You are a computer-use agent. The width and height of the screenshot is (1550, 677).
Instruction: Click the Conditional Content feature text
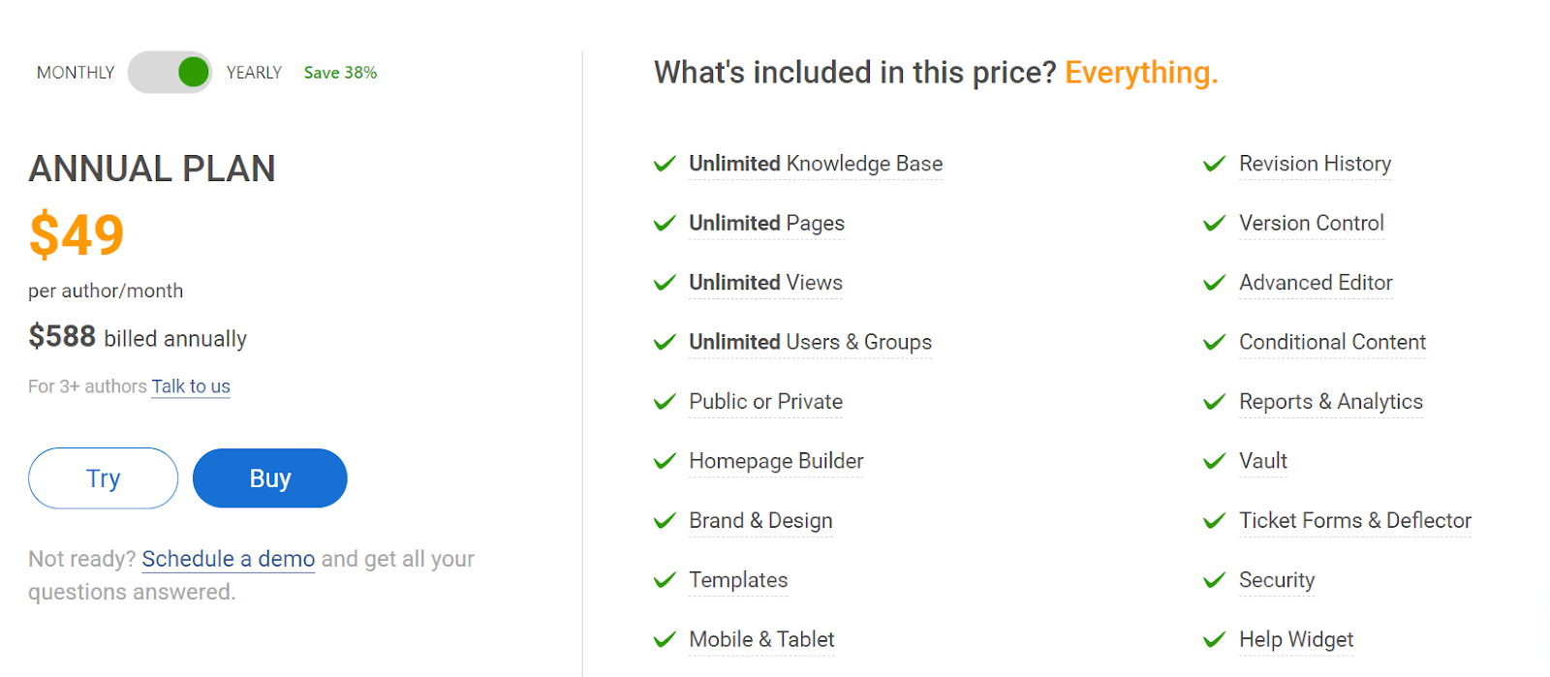[x=1332, y=342]
